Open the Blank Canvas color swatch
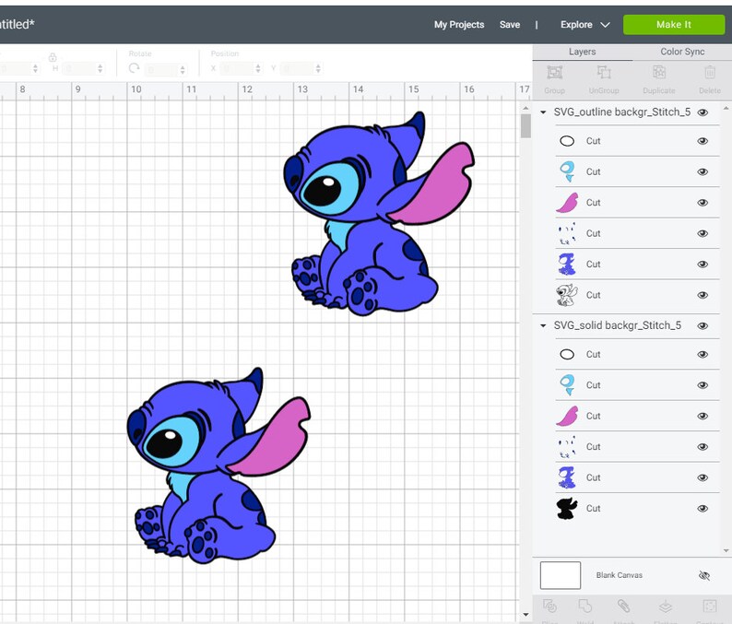 pyautogui.click(x=561, y=575)
